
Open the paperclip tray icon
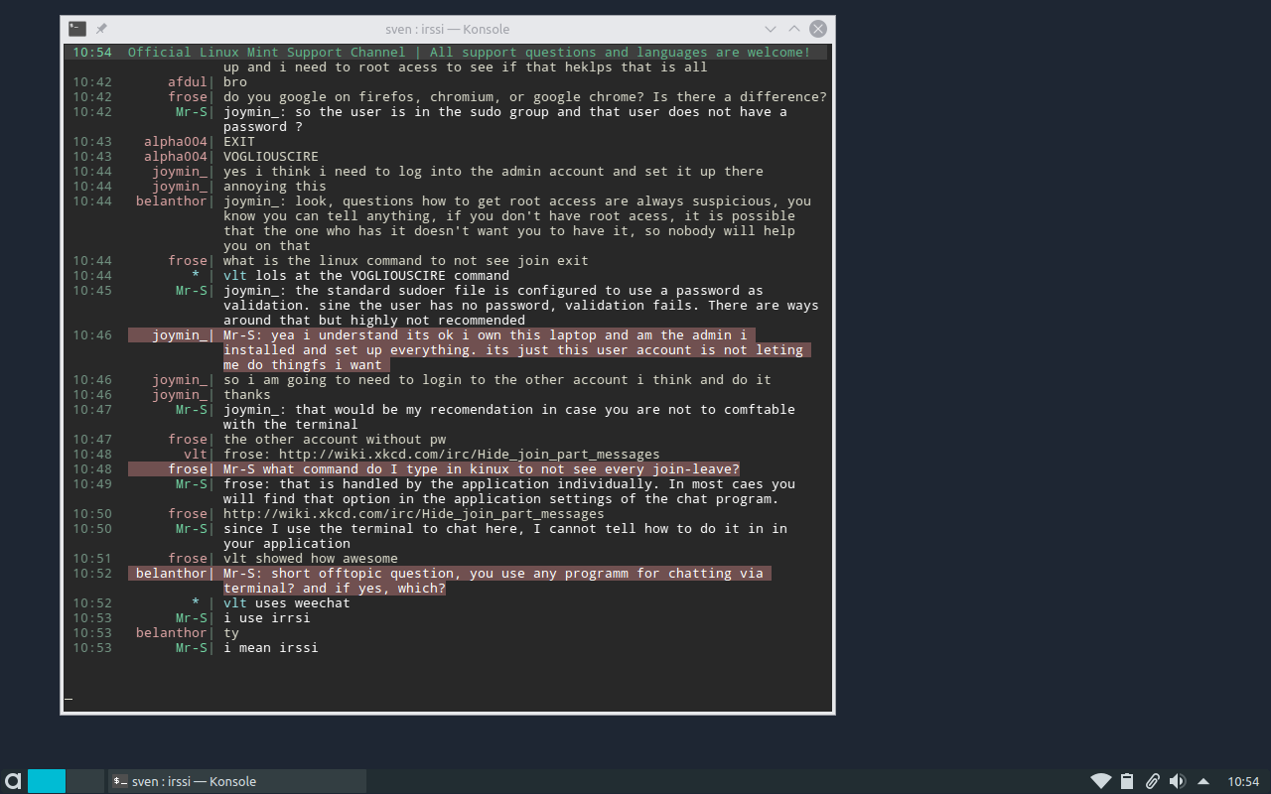1152,781
